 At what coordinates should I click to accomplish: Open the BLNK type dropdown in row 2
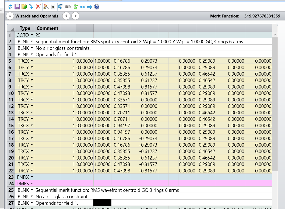click(32, 41)
